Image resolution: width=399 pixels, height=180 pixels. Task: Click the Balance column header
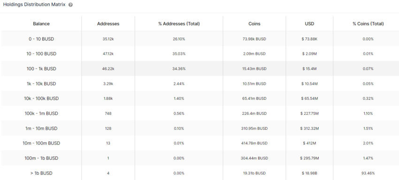tap(41, 23)
